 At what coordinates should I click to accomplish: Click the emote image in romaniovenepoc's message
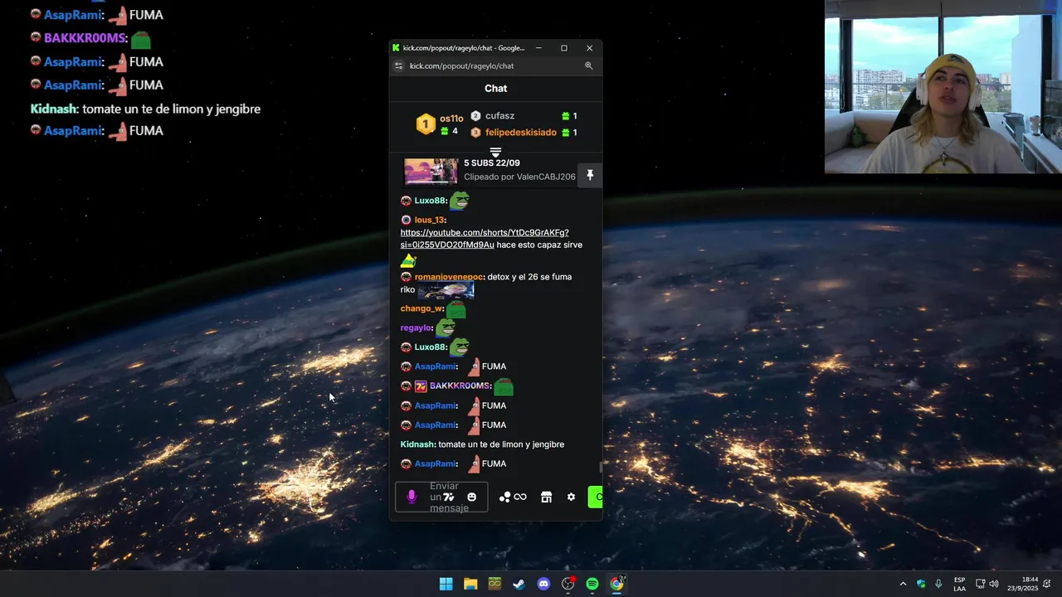pyautogui.click(x=446, y=289)
